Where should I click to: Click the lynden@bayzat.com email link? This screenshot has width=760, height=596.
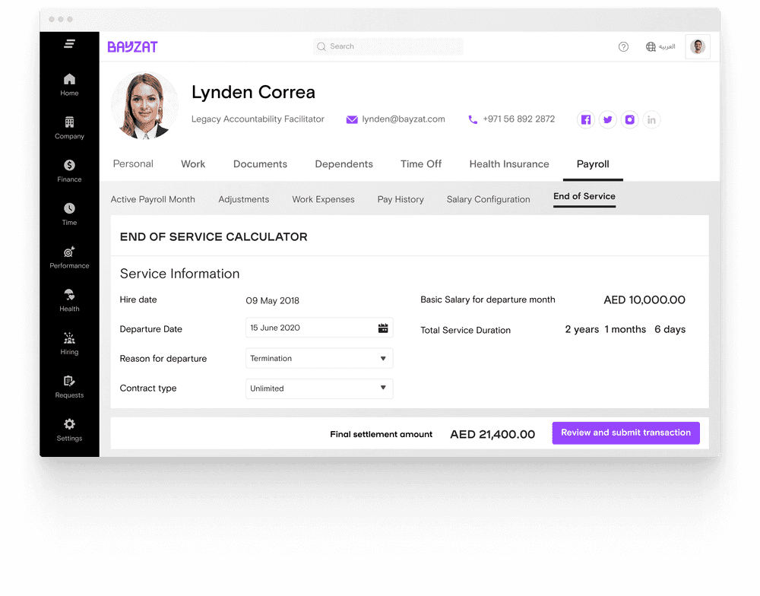(x=403, y=119)
